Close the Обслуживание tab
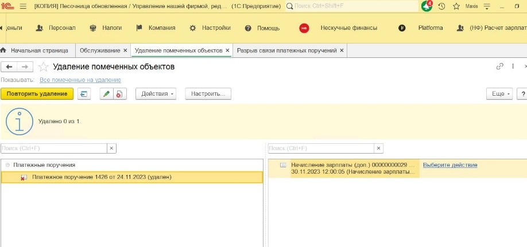527x247 pixels. pyautogui.click(x=125, y=50)
